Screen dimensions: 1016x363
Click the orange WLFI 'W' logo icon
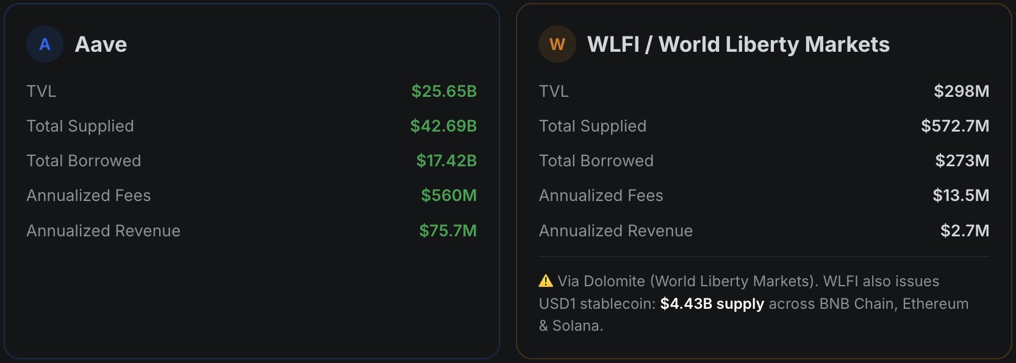[557, 44]
